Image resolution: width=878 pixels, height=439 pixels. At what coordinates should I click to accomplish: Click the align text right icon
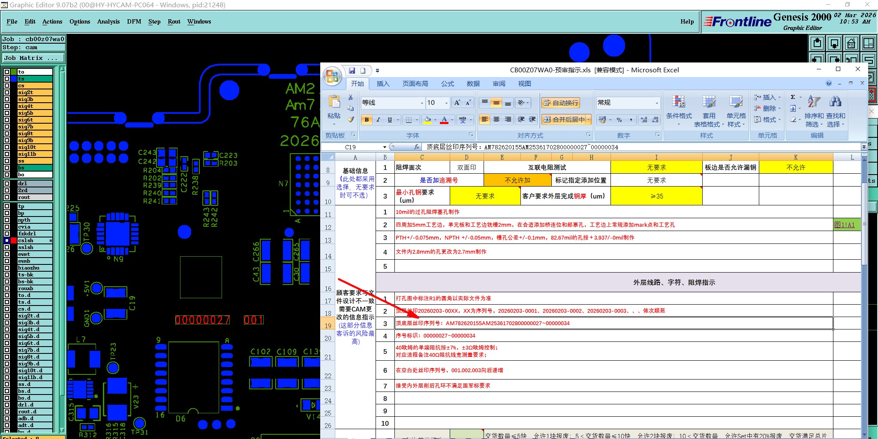(x=508, y=119)
